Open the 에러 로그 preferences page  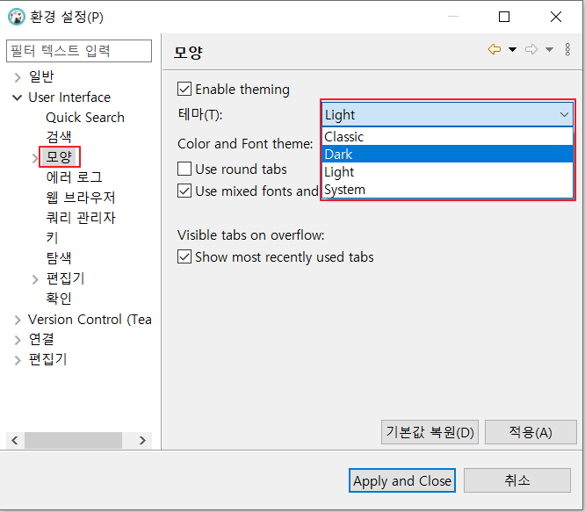[74, 177]
